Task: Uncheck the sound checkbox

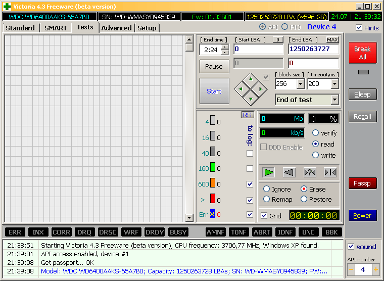Action: coord(351,247)
